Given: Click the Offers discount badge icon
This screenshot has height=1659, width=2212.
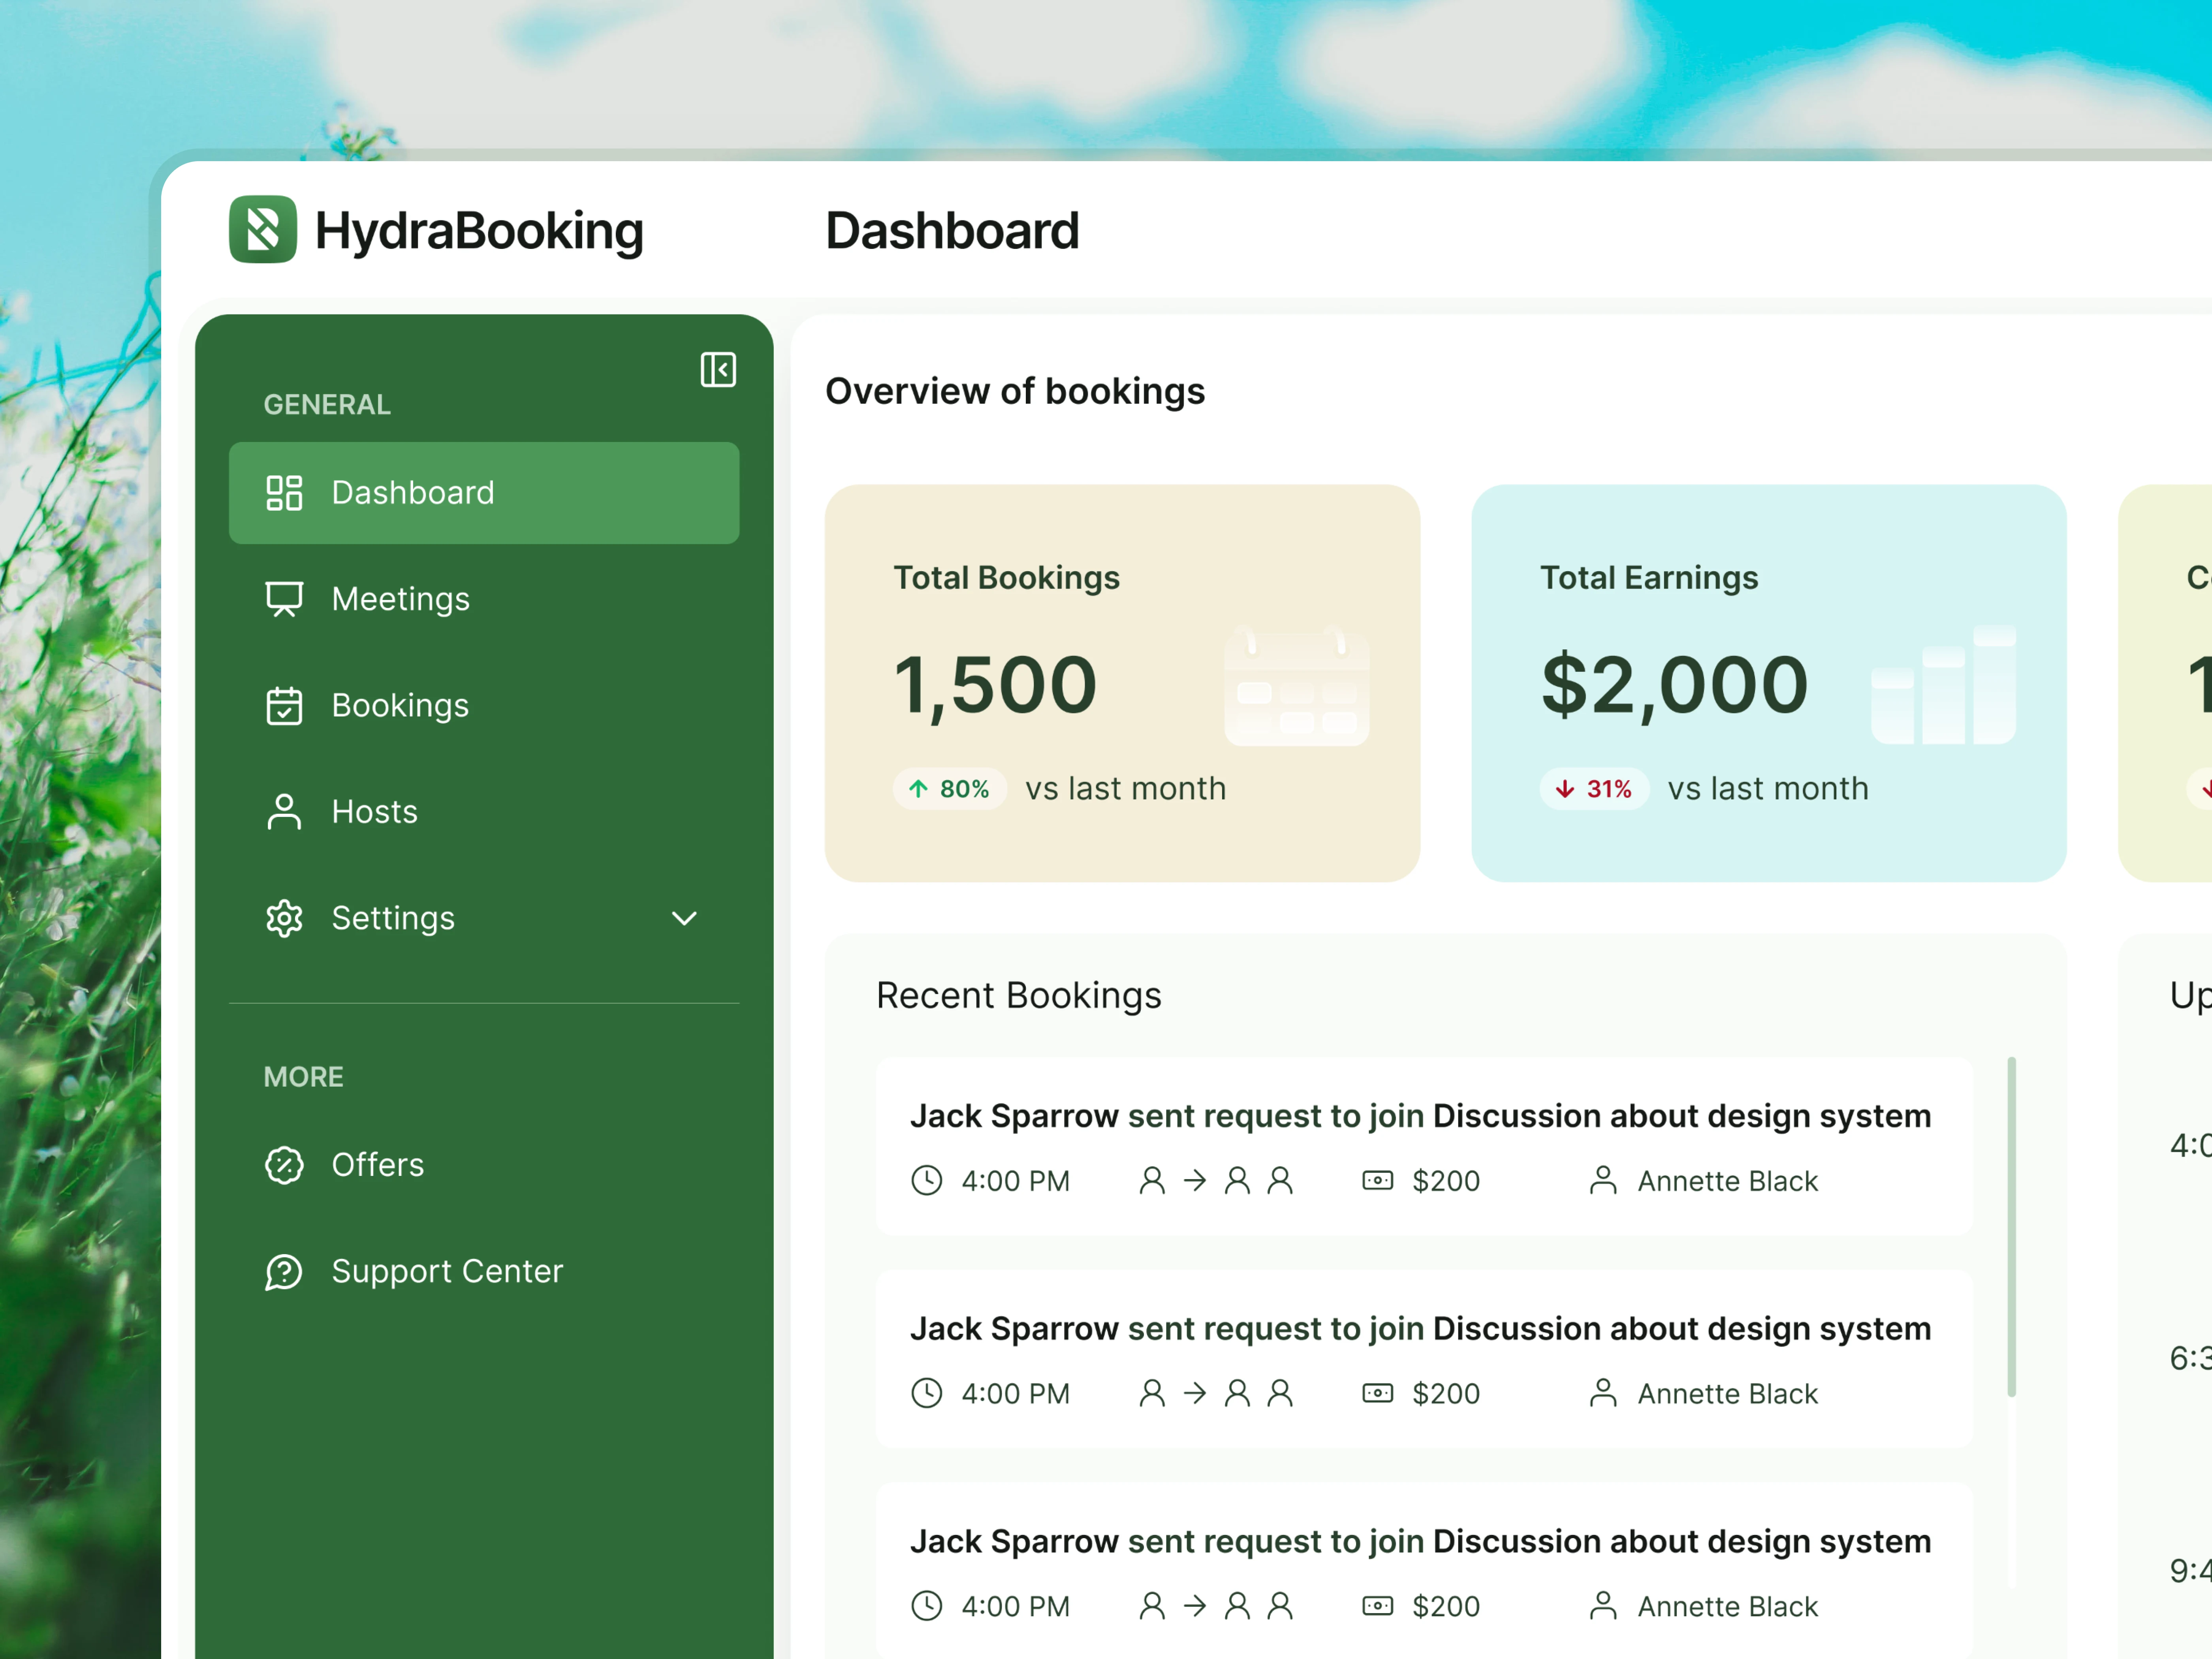Looking at the screenshot, I should 284,1165.
